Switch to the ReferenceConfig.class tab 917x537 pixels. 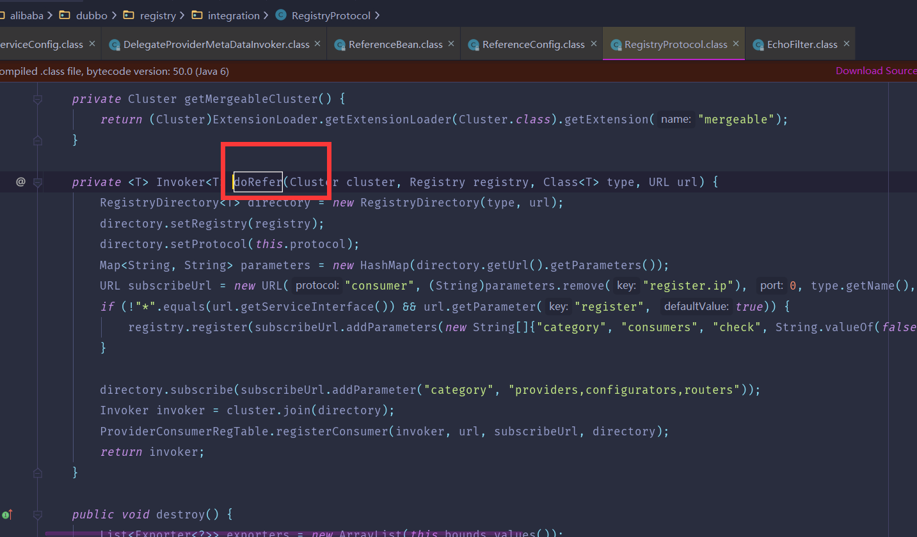click(531, 45)
